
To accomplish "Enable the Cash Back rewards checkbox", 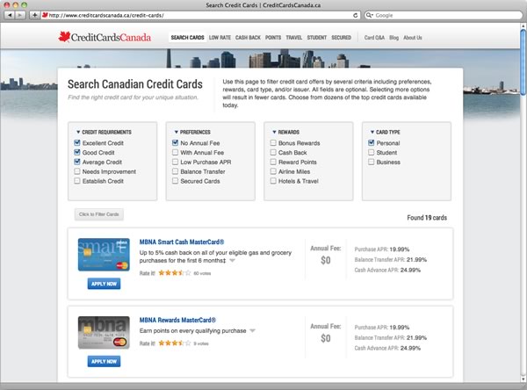I will [x=273, y=152].
